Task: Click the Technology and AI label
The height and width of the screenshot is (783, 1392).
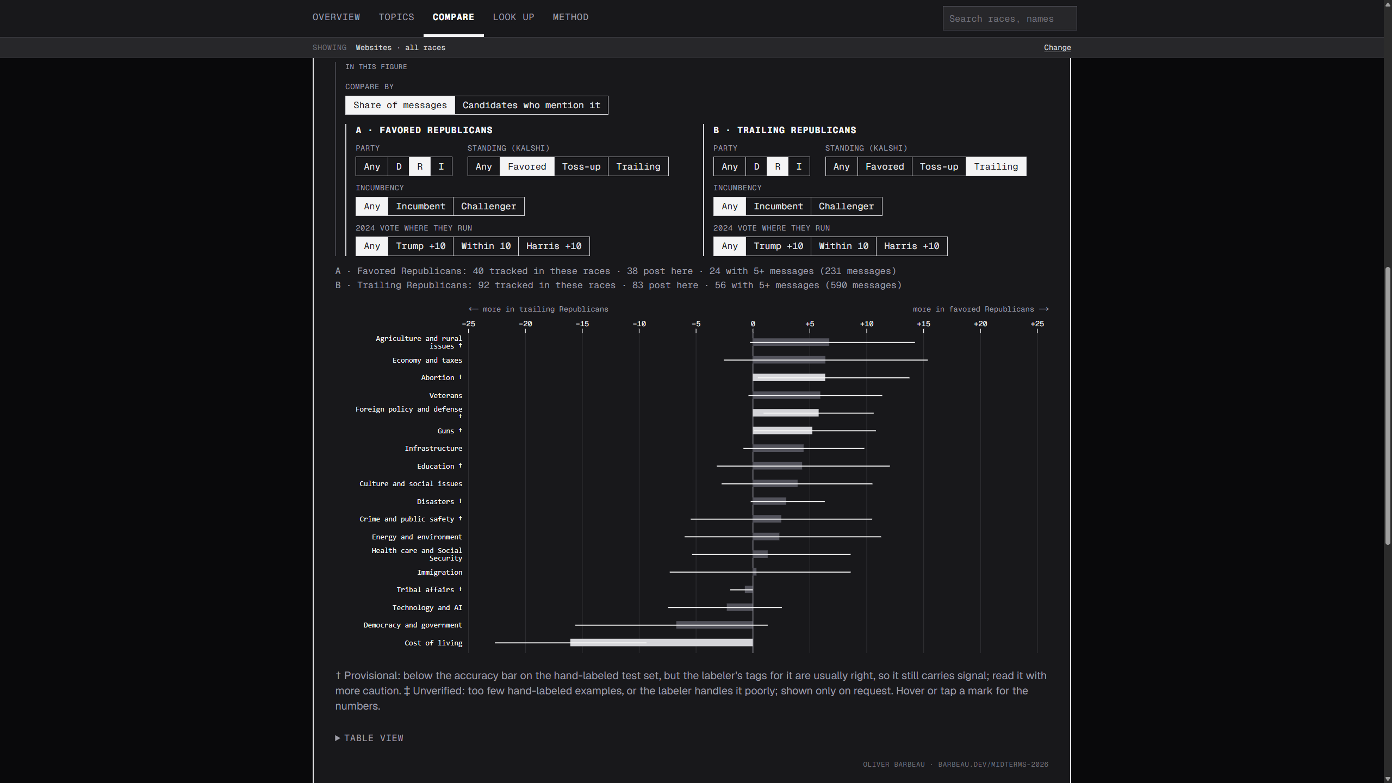Action: click(427, 607)
